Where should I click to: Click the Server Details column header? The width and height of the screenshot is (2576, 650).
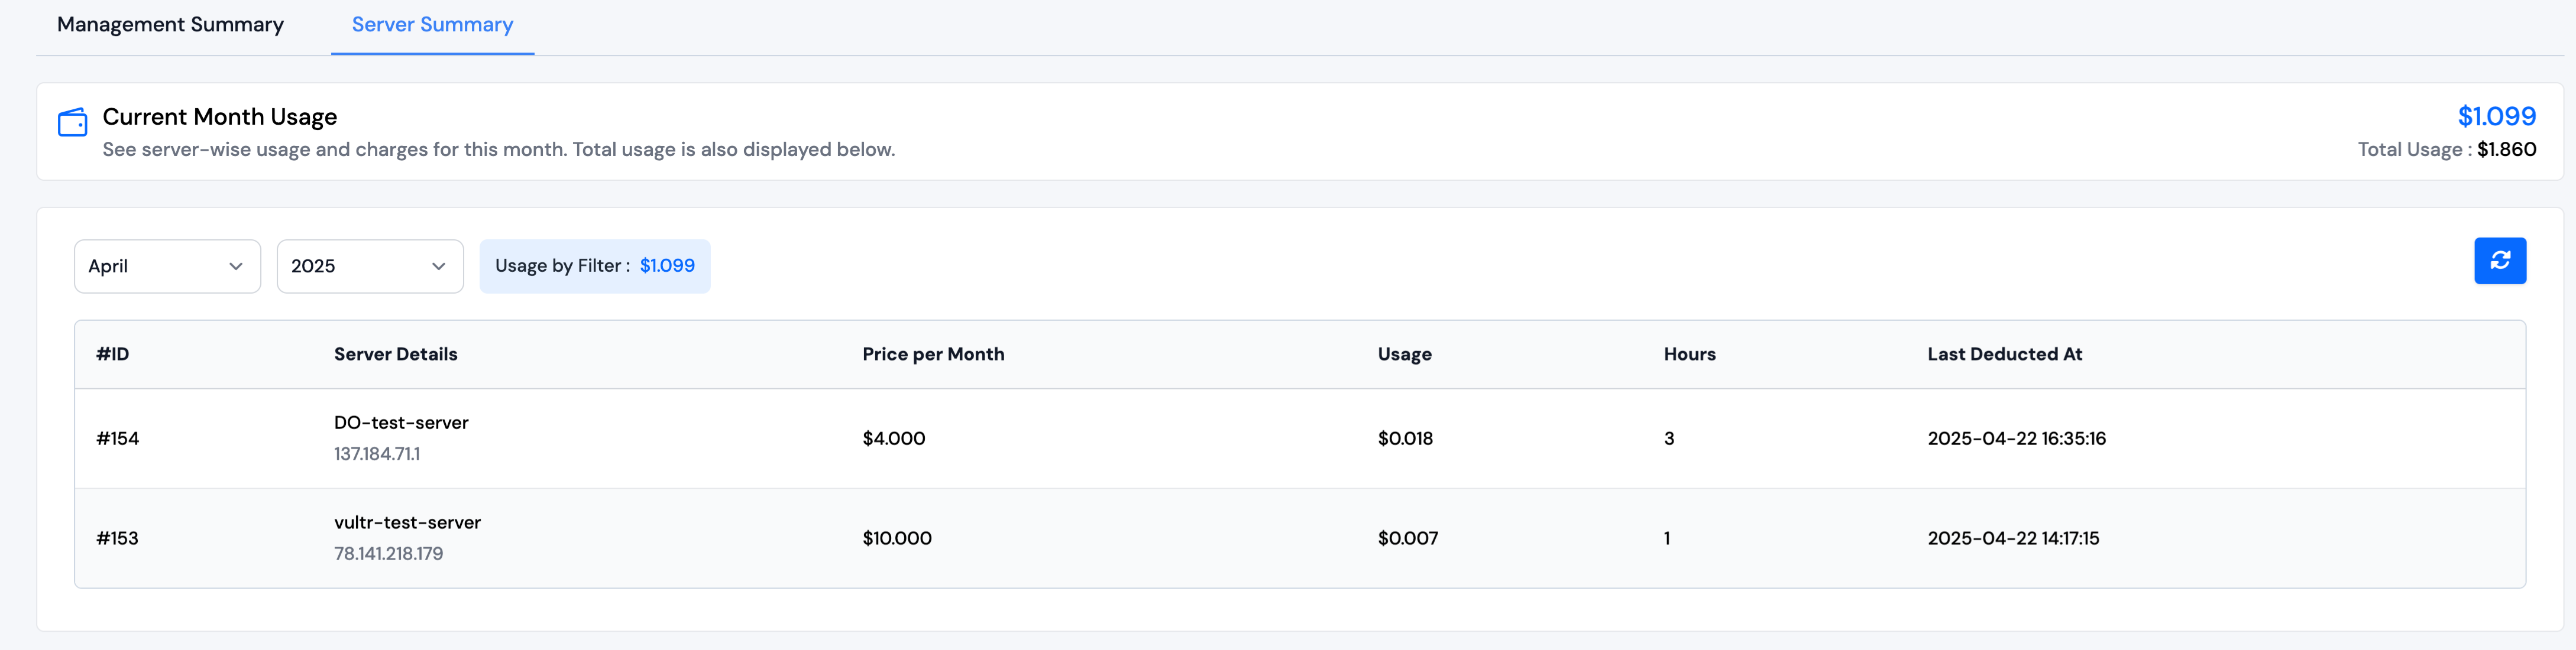[x=395, y=355]
